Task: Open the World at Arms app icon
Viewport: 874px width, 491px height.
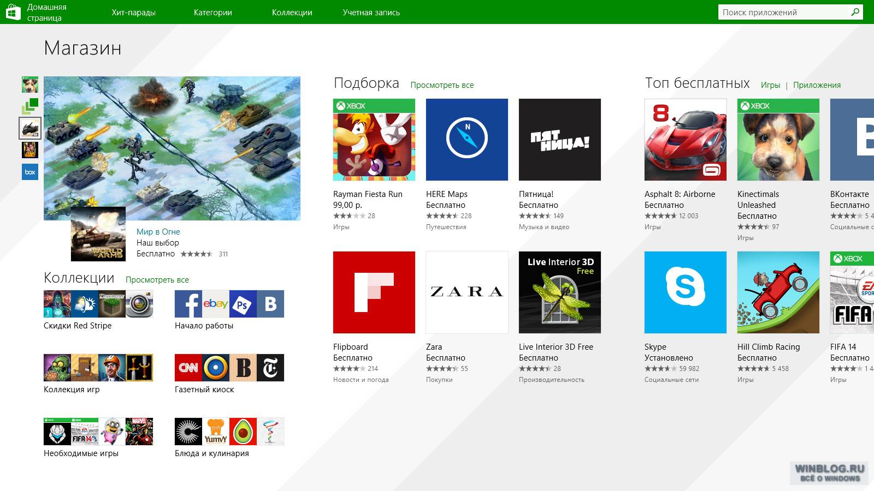Action: [98, 234]
